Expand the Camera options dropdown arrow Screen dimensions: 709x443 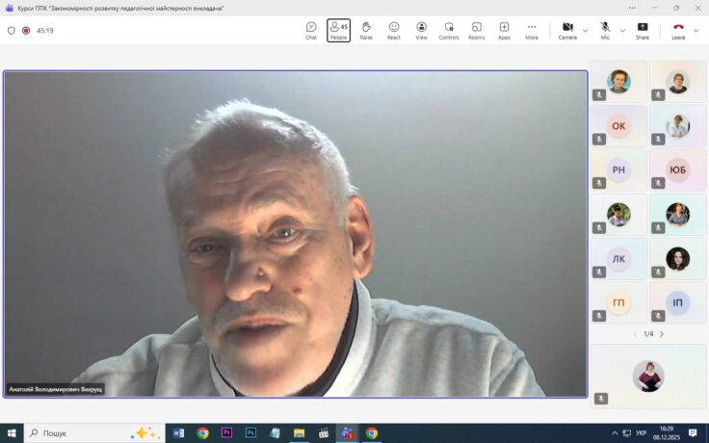point(586,30)
